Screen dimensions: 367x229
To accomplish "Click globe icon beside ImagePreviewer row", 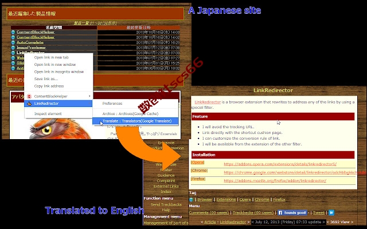I will [x=13, y=48].
